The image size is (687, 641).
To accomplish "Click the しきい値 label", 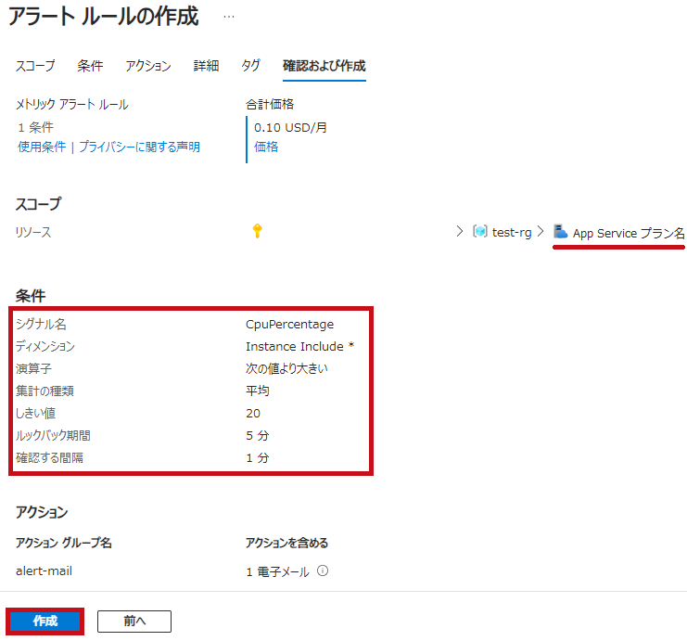I will pos(35,413).
